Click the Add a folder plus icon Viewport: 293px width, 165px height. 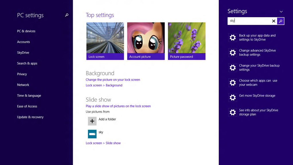(x=92, y=121)
